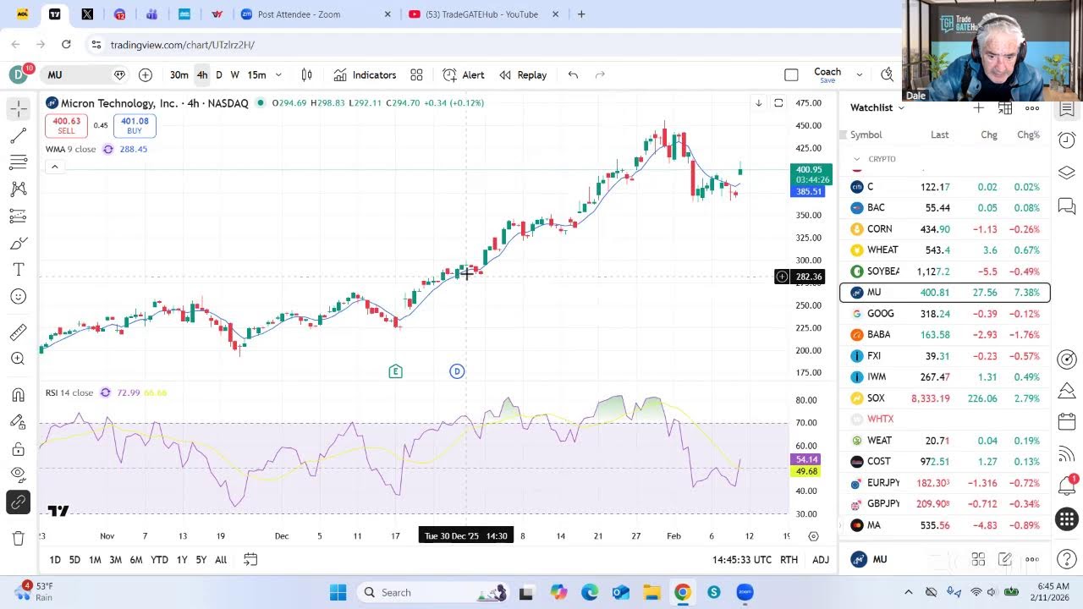1083x609 pixels.
Task: Collapse the CRYPTO watchlist section
Action: pyautogui.click(x=857, y=159)
